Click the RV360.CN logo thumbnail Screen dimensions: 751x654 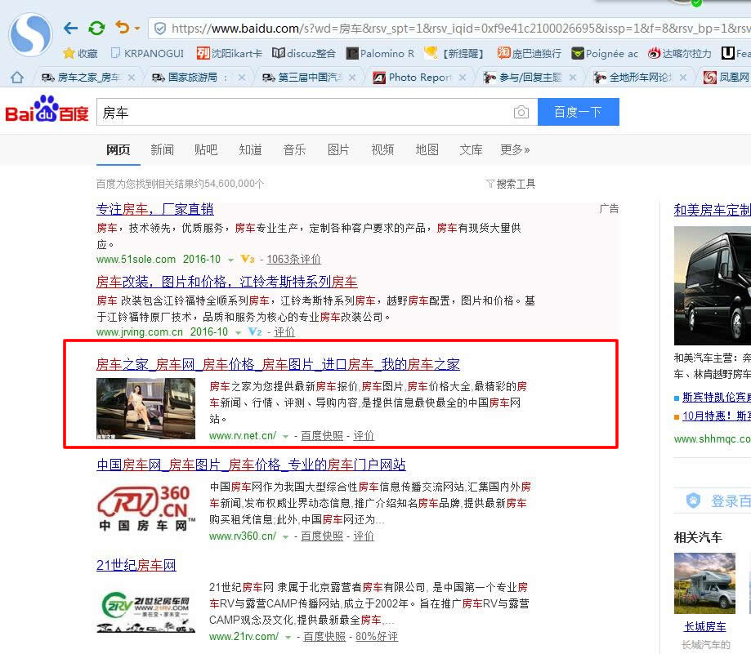pos(146,508)
